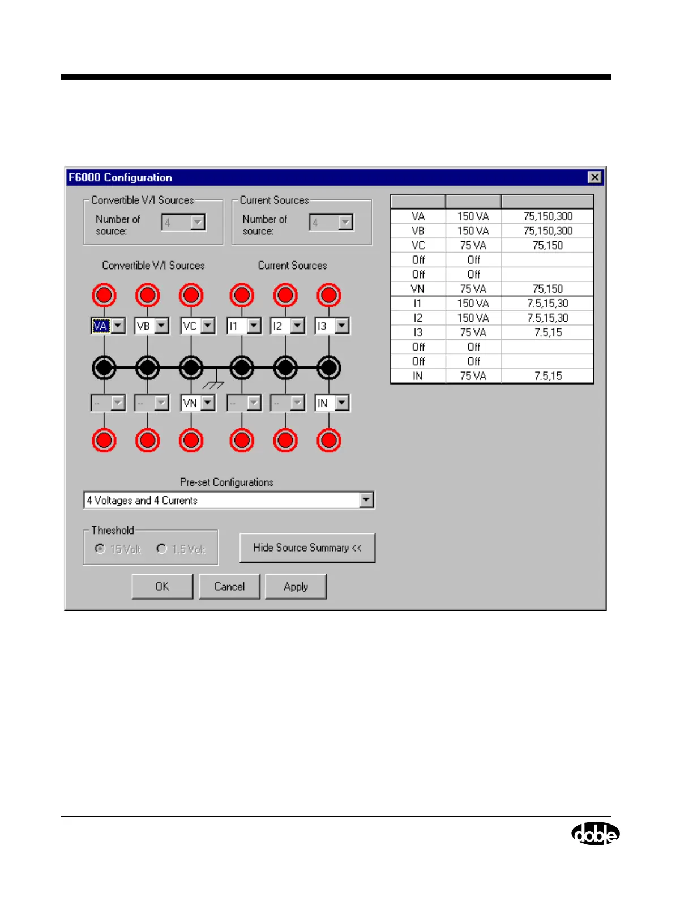The image size is (693, 897).
Task: Click the first column header of summary table
Action: pos(418,202)
